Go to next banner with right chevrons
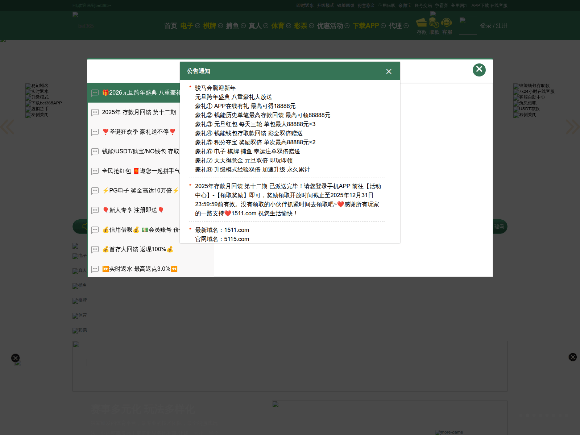The image size is (580, 435). (573, 127)
